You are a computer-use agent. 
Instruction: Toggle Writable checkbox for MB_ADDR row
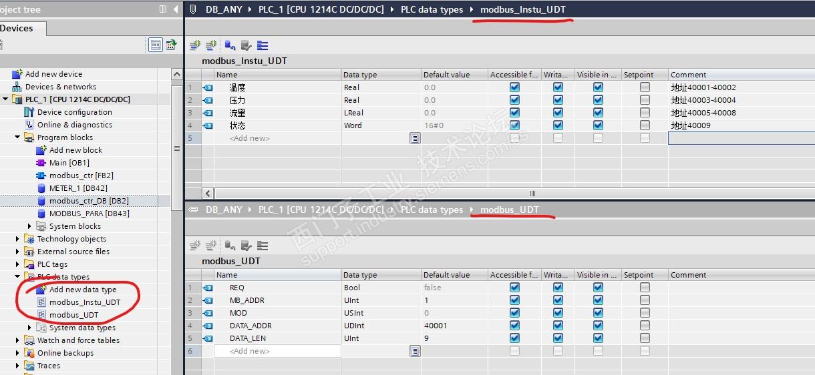click(x=558, y=300)
